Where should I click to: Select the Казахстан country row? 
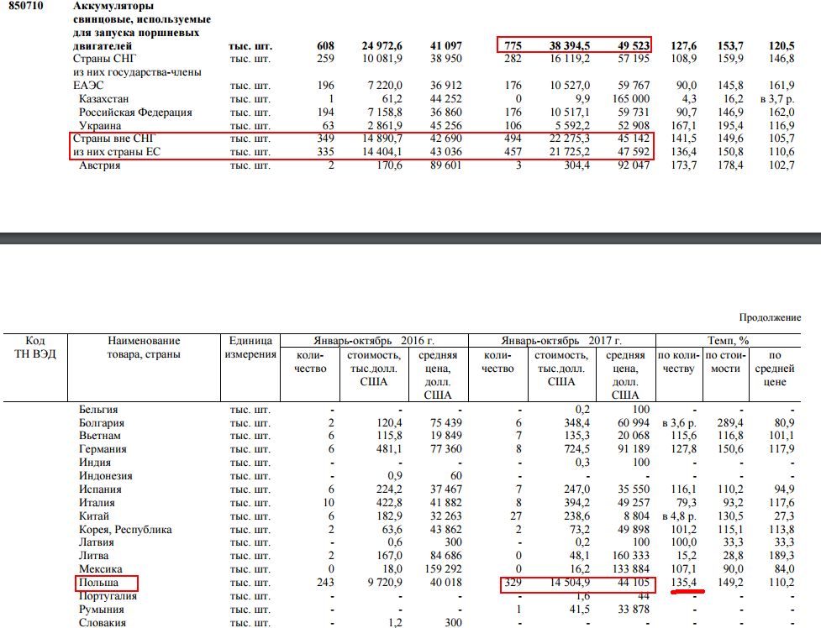coord(103,99)
